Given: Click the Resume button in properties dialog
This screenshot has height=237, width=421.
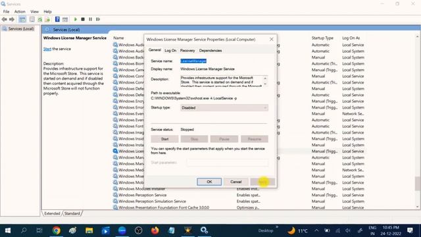Looking at the screenshot, I should (255, 139).
